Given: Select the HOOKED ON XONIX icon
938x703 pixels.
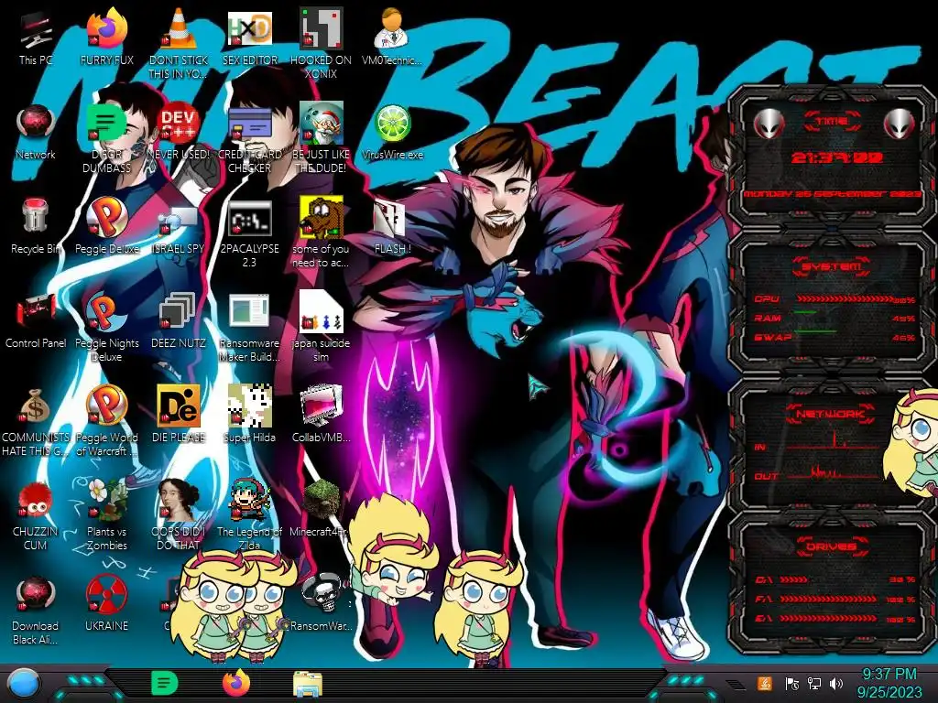Looking at the screenshot, I should pyautogui.click(x=321, y=30).
